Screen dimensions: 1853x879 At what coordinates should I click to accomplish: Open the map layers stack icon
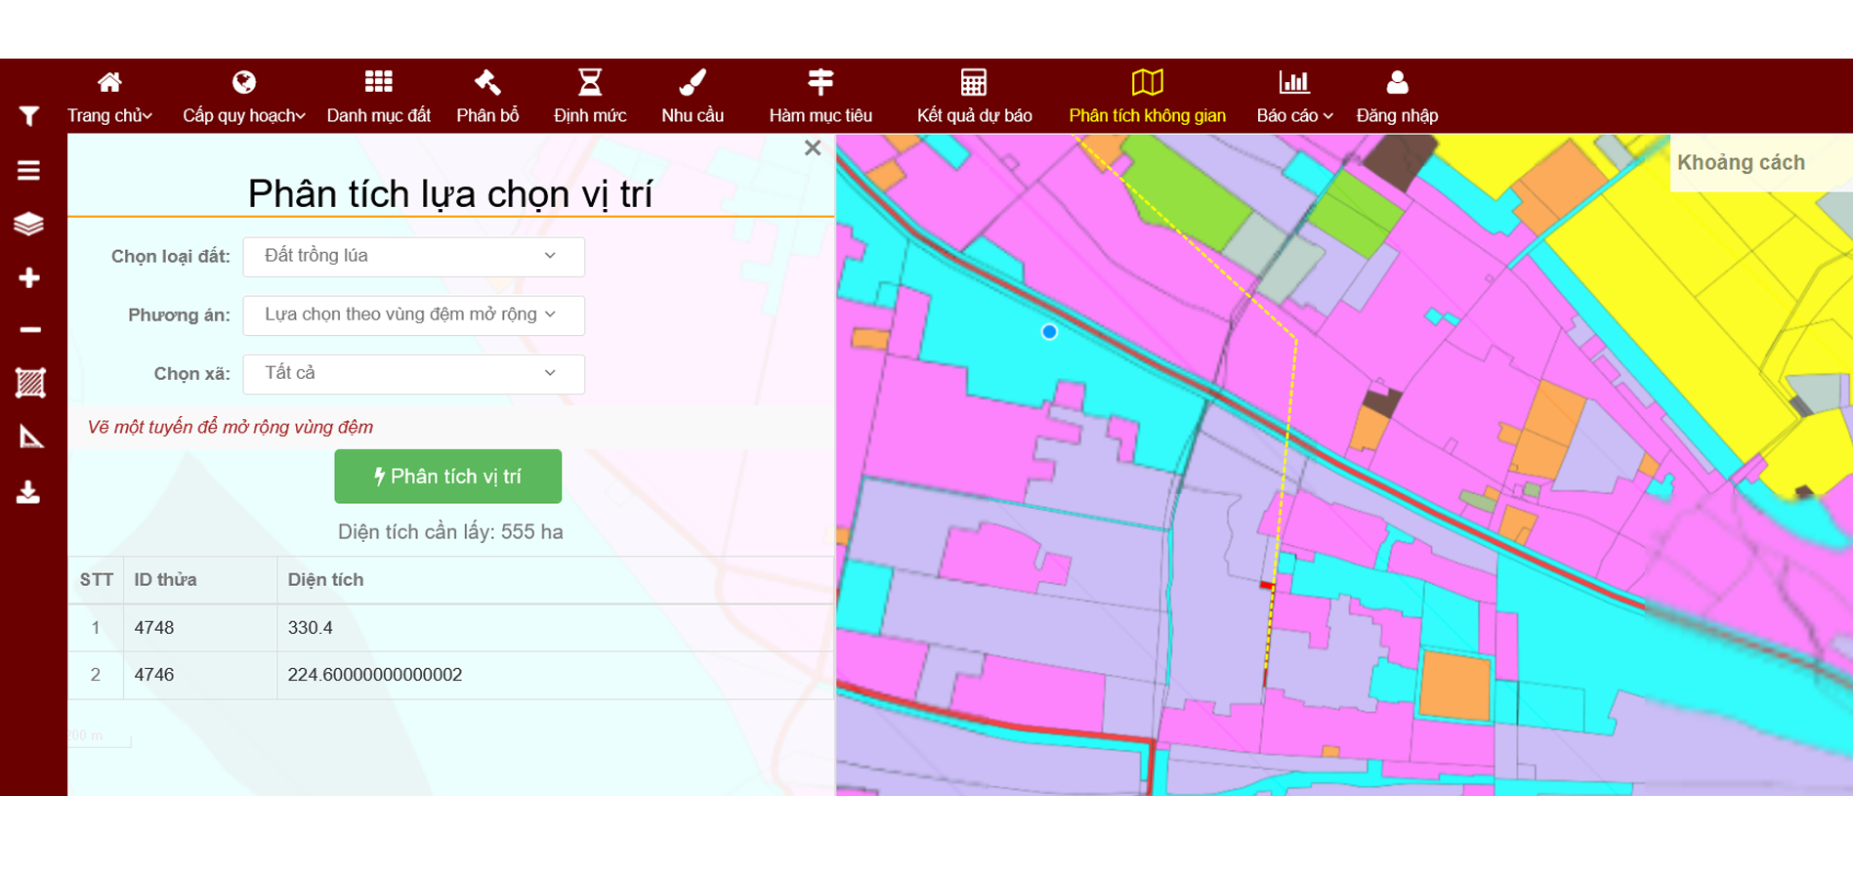[29, 224]
